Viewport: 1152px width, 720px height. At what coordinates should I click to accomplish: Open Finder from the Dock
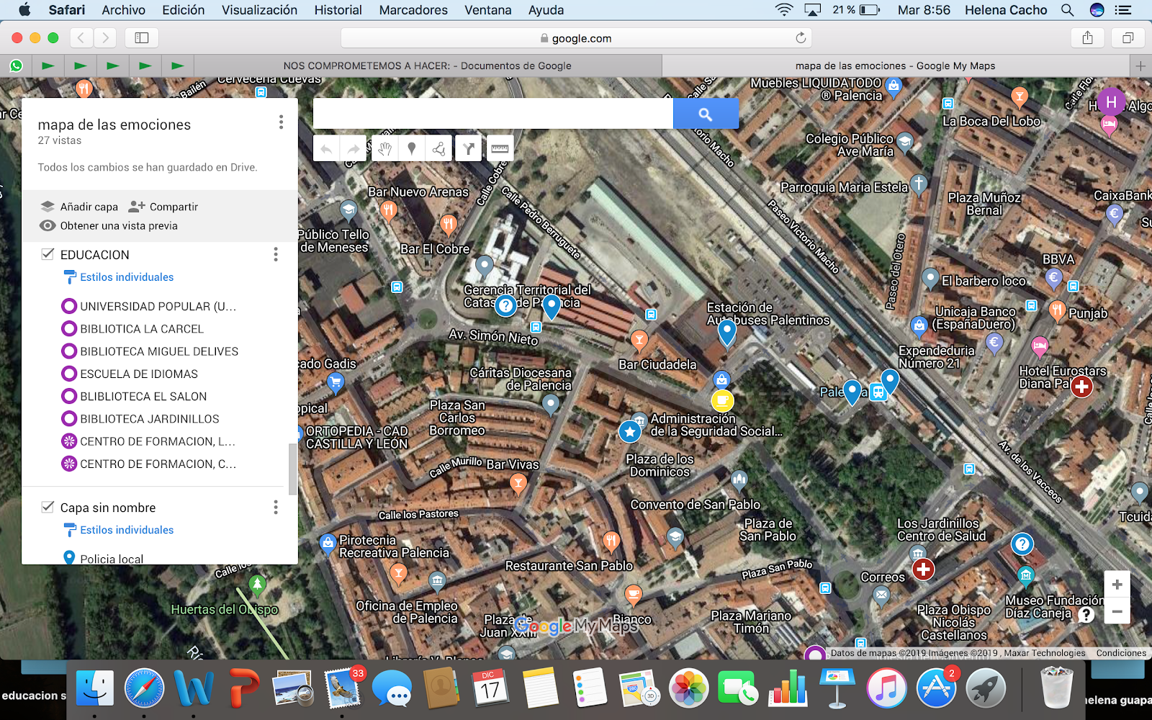pos(94,688)
